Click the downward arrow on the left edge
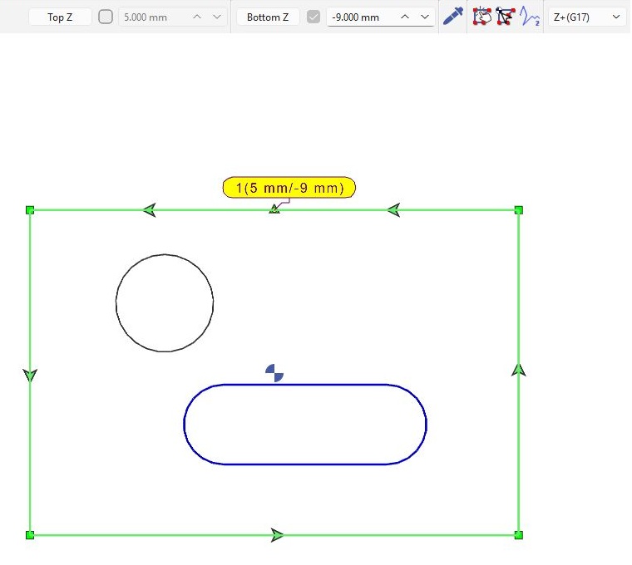Image resolution: width=632 pixels, height=565 pixels. [30, 376]
